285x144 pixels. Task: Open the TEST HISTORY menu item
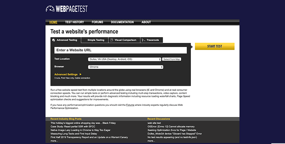(74, 22)
